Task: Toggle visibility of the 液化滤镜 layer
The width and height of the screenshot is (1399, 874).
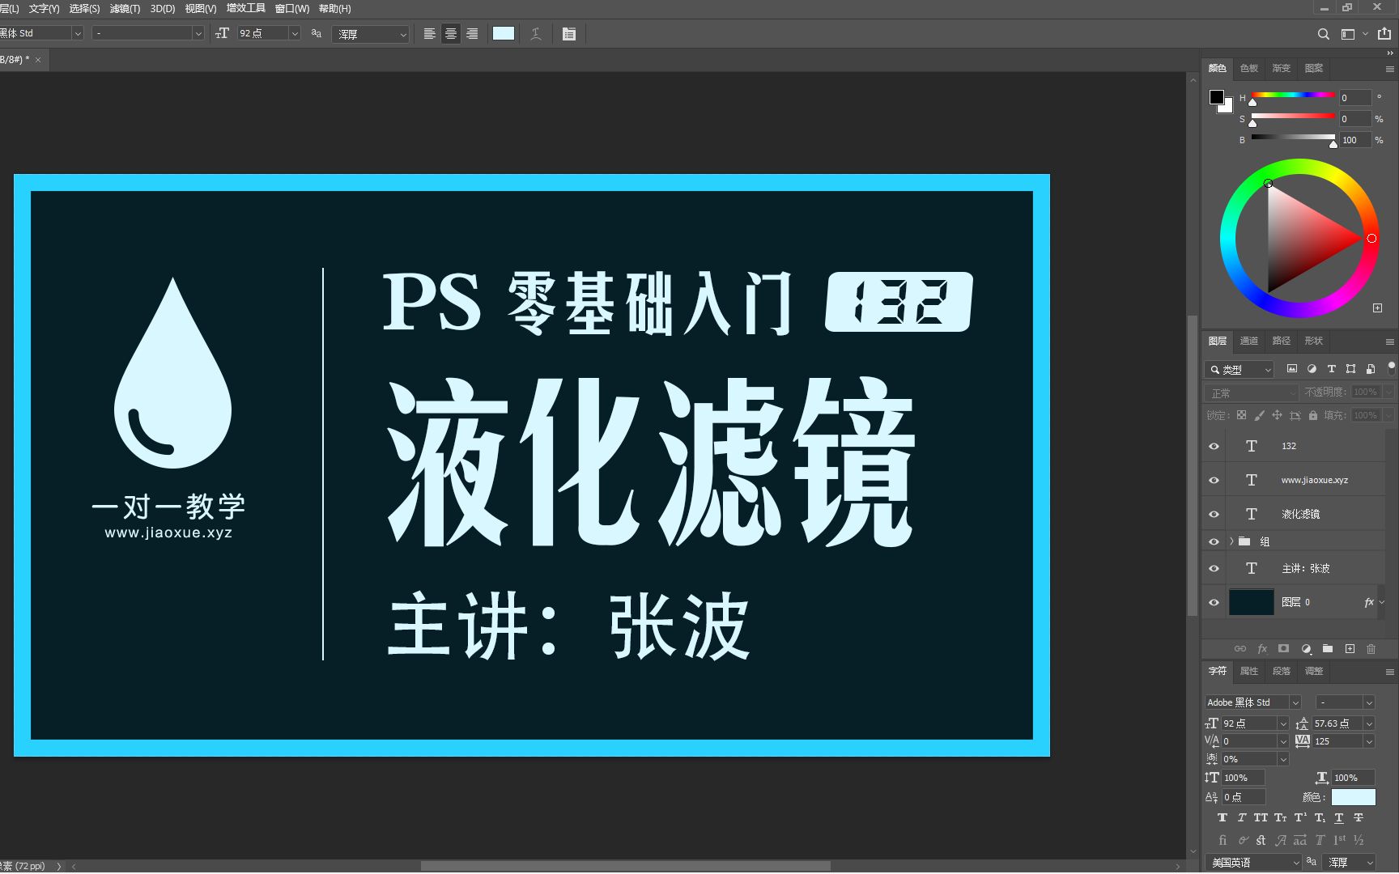Action: point(1213,514)
